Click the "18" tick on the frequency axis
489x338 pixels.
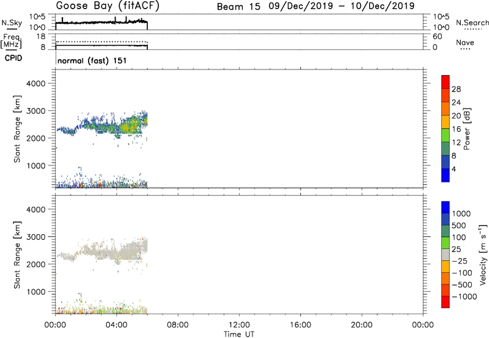click(41, 37)
